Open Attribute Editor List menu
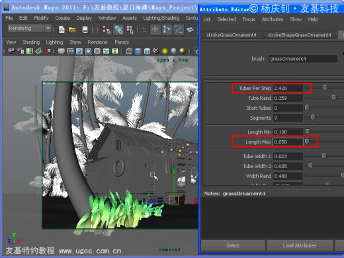The height and width of the screenshot is (258, 344). 207,19
